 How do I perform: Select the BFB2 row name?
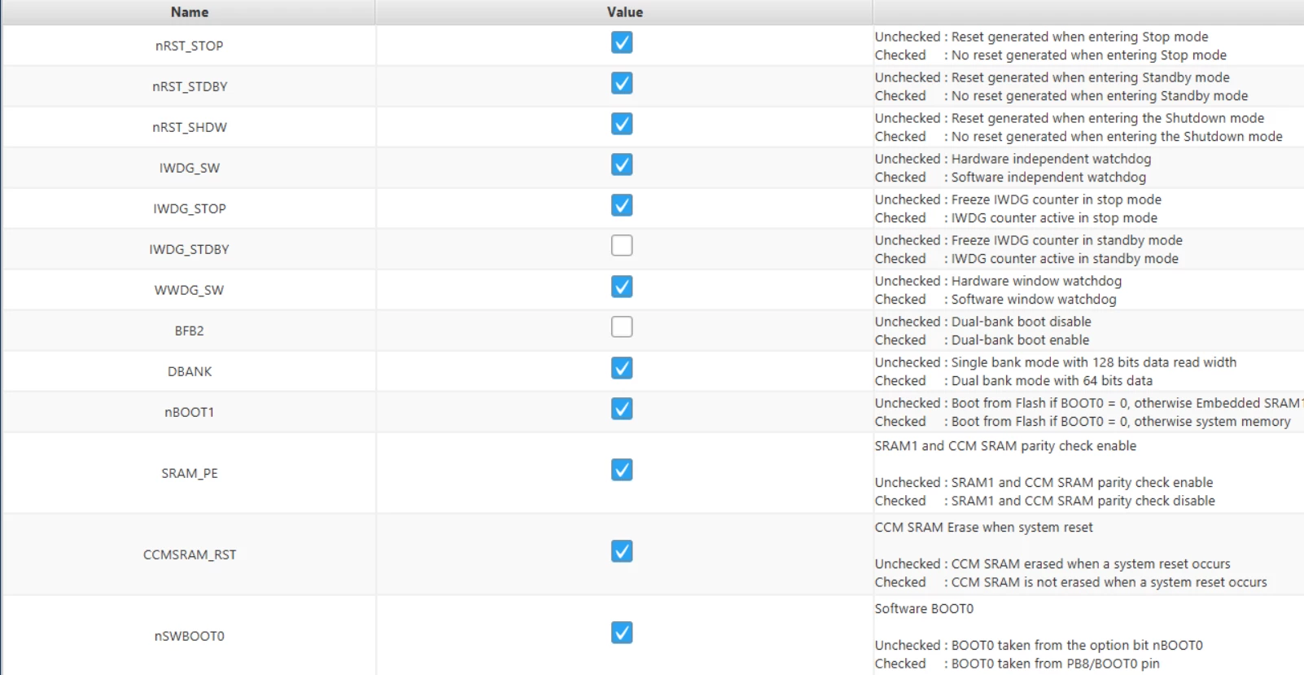coord(189,331)
